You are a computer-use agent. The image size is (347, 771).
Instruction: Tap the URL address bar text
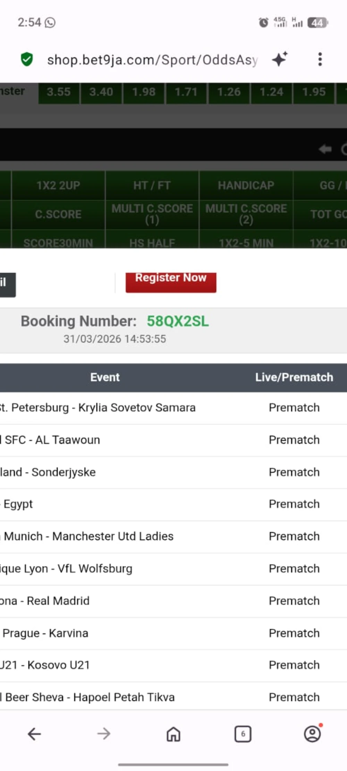click(x=152, y=60)
